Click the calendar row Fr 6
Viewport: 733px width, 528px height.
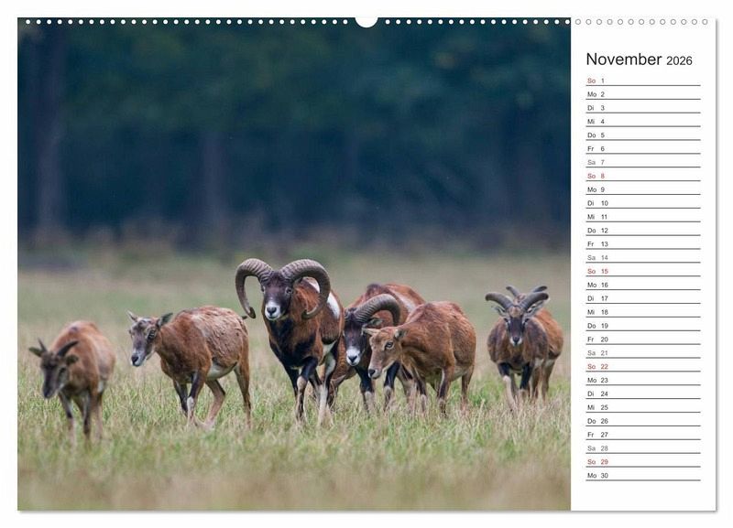(x=643, y=148)
